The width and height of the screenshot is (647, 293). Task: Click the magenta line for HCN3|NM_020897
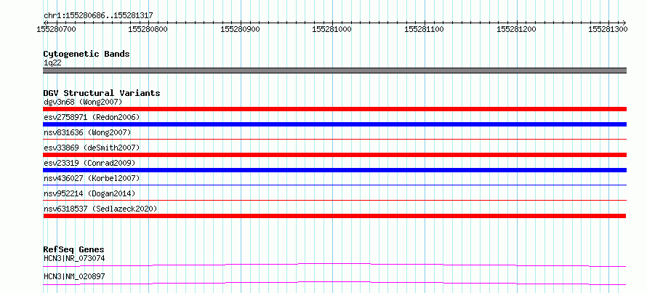tap(334, 283)
